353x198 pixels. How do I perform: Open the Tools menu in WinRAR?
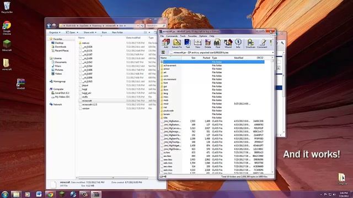point(183,36)
